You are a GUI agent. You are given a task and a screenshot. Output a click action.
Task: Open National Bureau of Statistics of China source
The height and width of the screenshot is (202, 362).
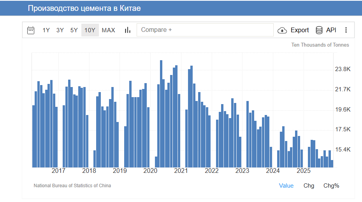pyautogui.click(x=72, y=186)
